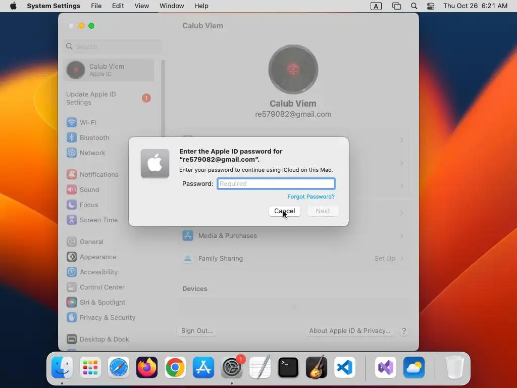Click the Search field in sidebar
This screenshot has width=517, height=388.
tap(113, 46)
